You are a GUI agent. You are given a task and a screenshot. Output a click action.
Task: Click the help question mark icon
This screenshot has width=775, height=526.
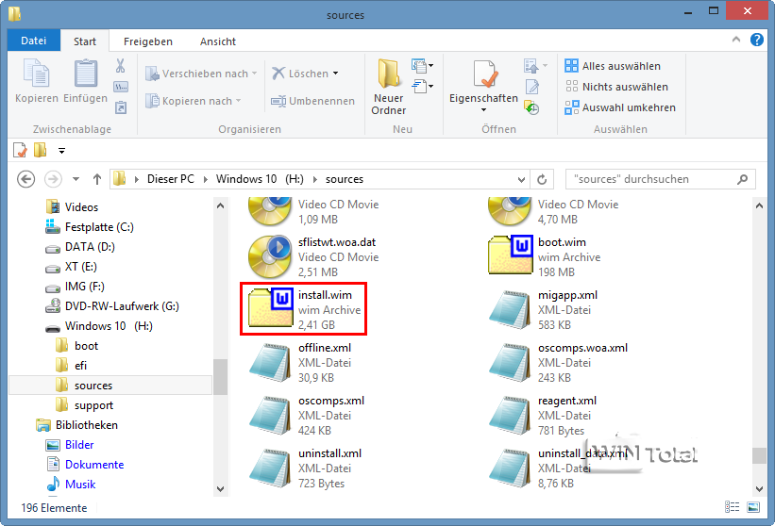[757, 40]
